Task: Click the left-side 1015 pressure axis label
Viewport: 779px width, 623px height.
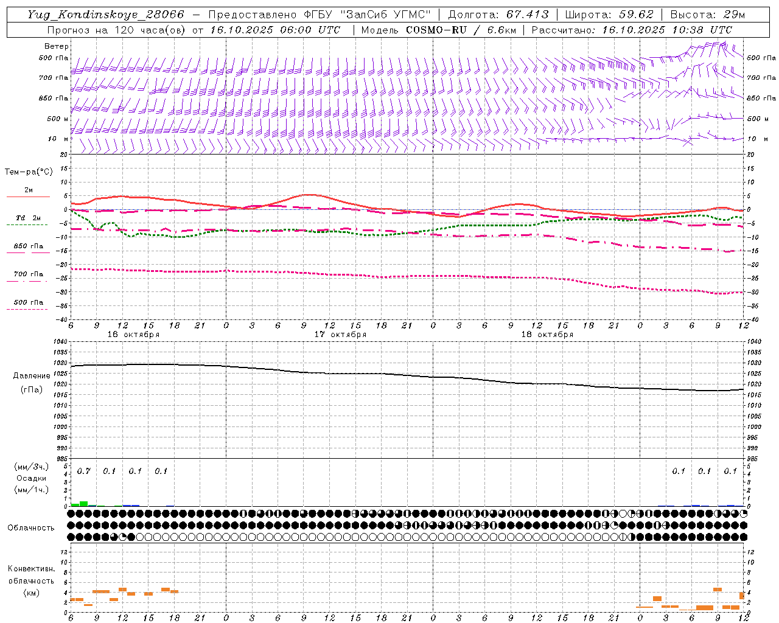Action: [x=60, y=395]
